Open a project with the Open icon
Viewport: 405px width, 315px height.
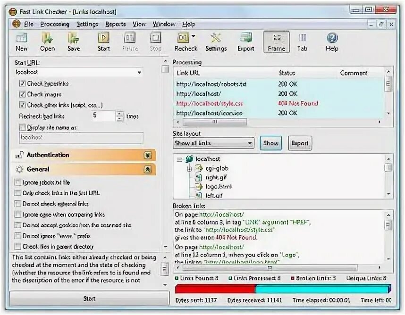[x=47, y=39]
